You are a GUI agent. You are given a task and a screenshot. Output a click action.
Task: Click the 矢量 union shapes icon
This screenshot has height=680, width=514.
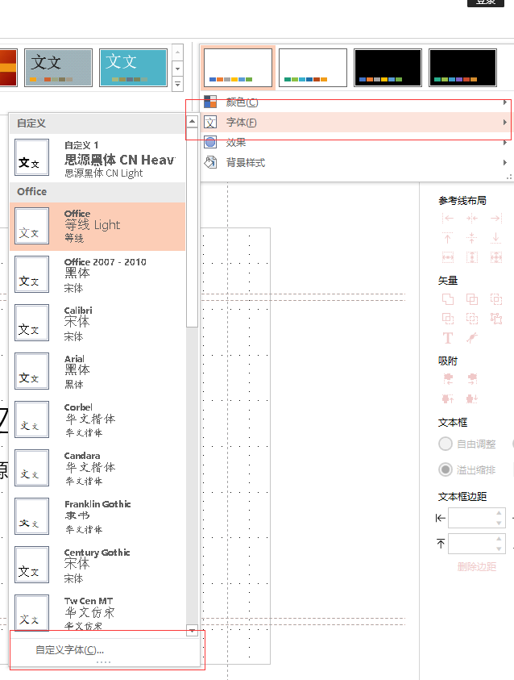coord(448,299)
